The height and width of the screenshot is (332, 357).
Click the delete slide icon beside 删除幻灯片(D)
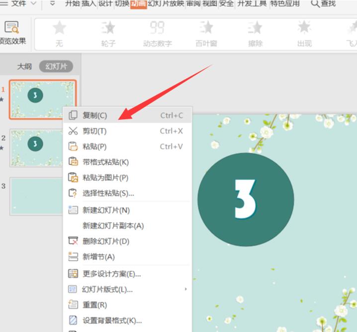[73, 241]
